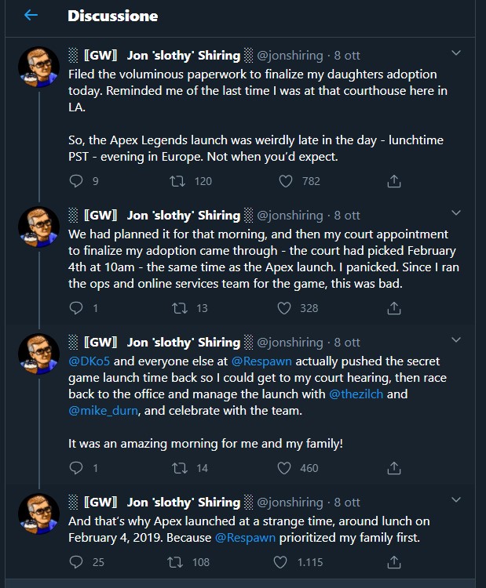Reply to the last tweet with 25 replies
The width and height of the screenshot is (486, 588).
(76, 562)
